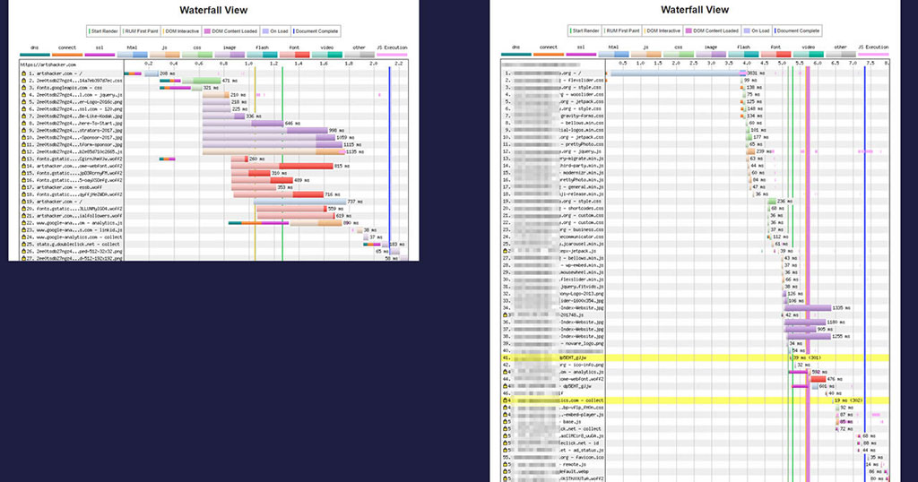Click lock icon on right chart base.js row
The width and height of the screenshot is (918, 482).
(506, 422)
